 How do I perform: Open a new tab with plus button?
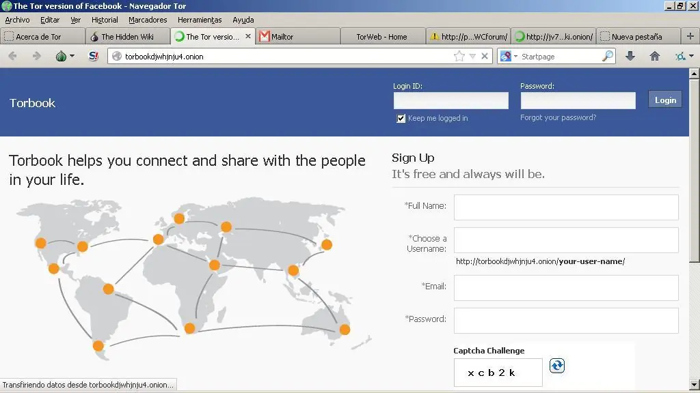pos(690,36)
